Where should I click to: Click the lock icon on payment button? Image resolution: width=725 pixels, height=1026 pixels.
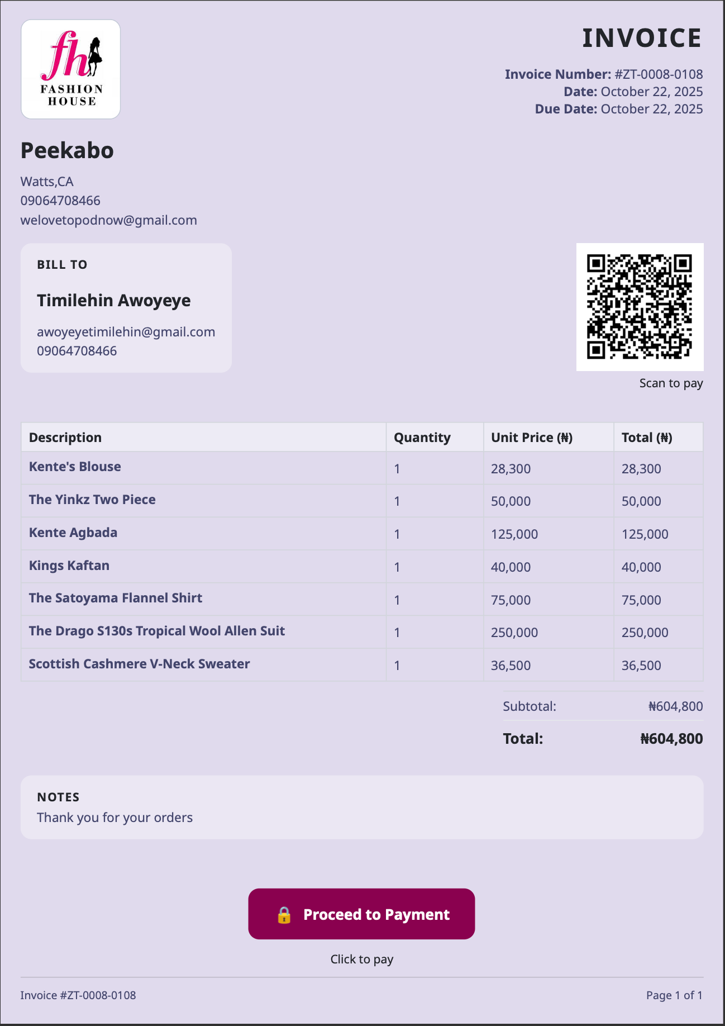(284, 915)
